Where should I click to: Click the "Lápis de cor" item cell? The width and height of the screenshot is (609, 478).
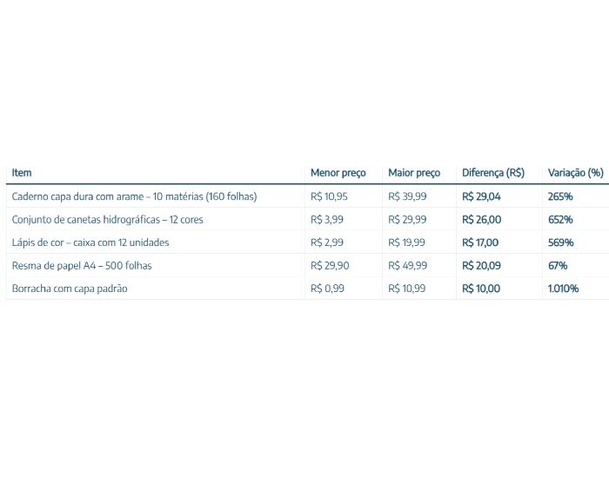coord(90,242)
